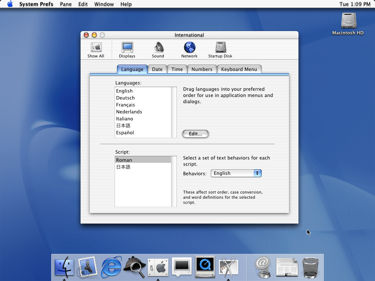Screen dimensions: 375x281
Task: Open QuickTime Player in the Dock
Action: [x=205, y=267]
